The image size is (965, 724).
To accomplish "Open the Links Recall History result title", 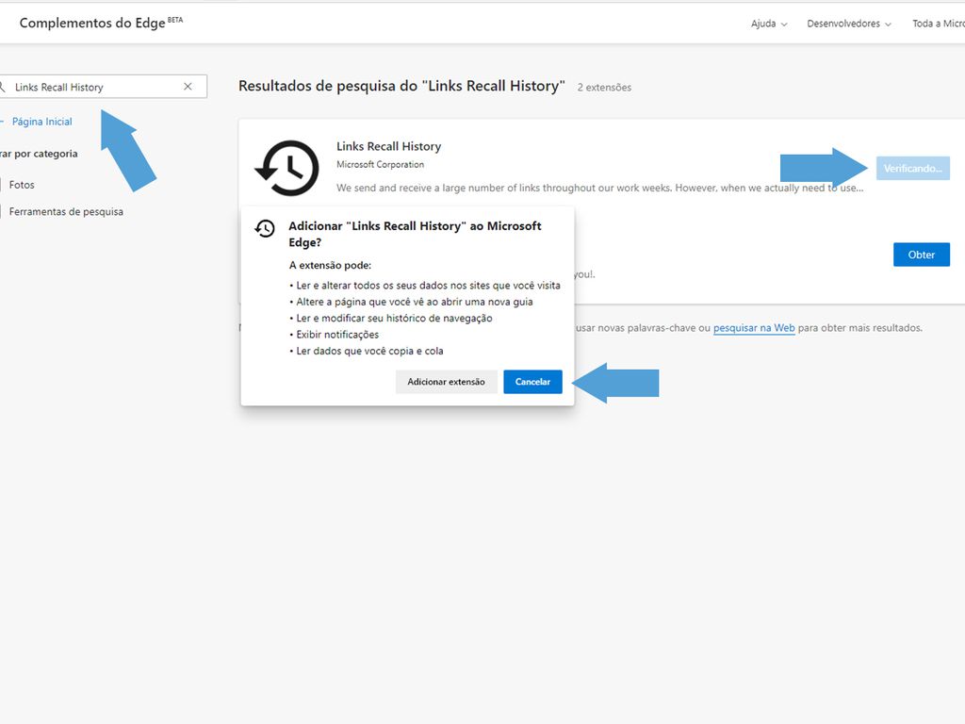I will (388, 146).
